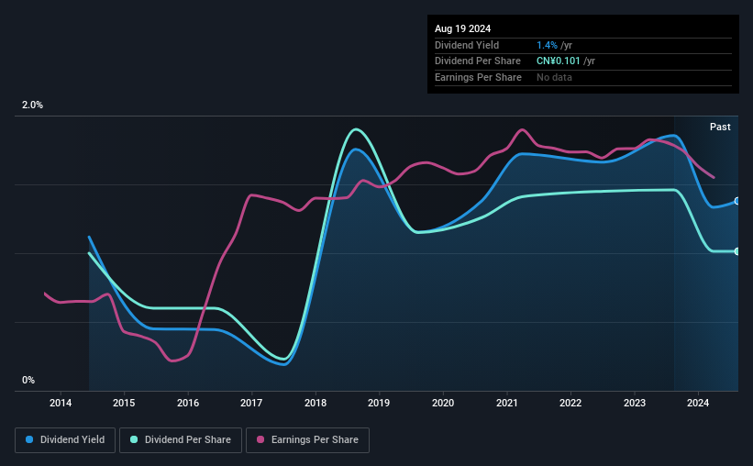Select the 2018 x-axis label
The height and width of the screenshot is (466, 753).
(316, 403)
